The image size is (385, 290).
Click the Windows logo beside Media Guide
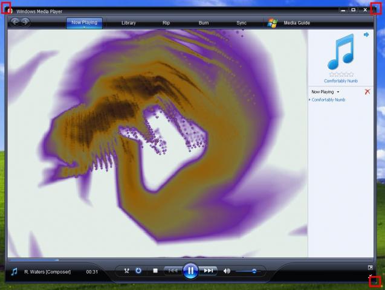tap(273, 23)
